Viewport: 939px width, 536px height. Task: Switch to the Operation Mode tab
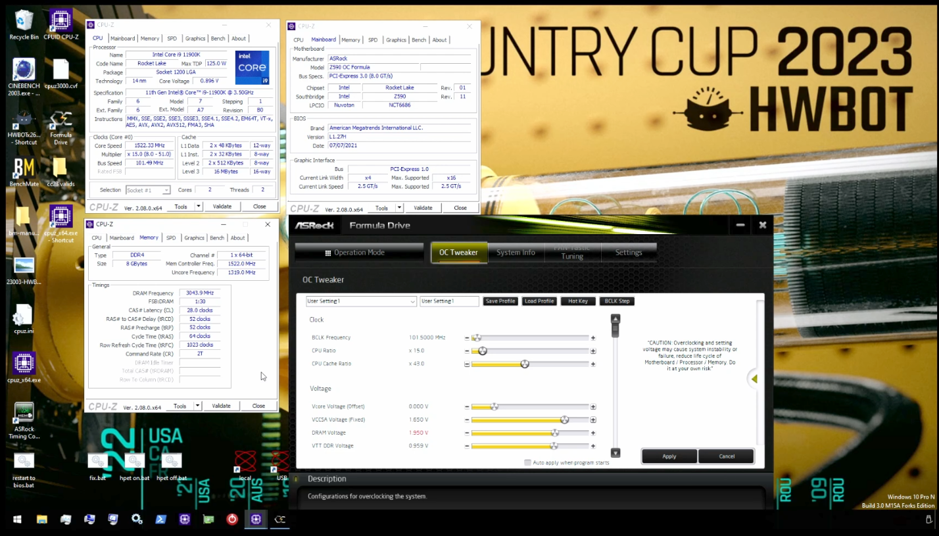click(x=359, y=253)
